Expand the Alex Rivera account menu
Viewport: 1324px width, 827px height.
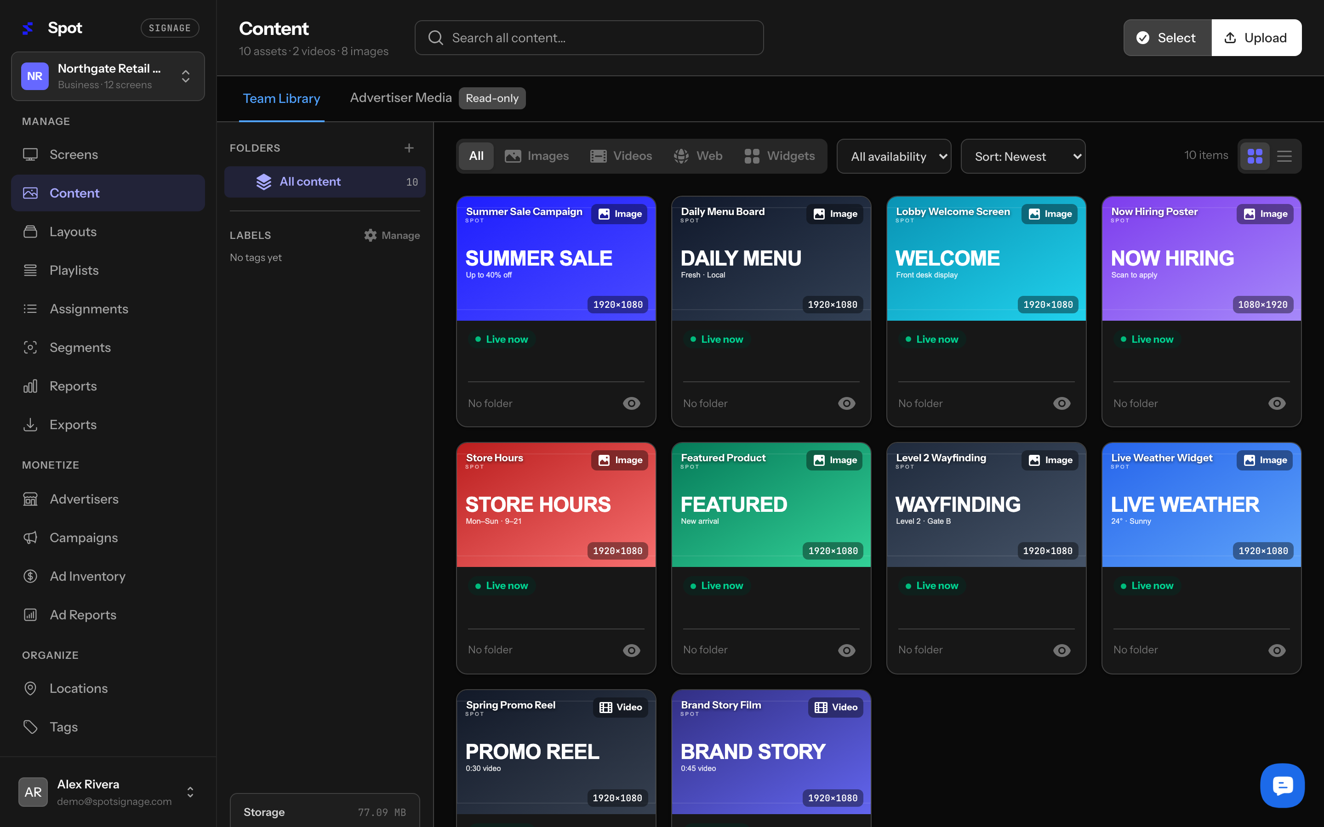(108, 792)
